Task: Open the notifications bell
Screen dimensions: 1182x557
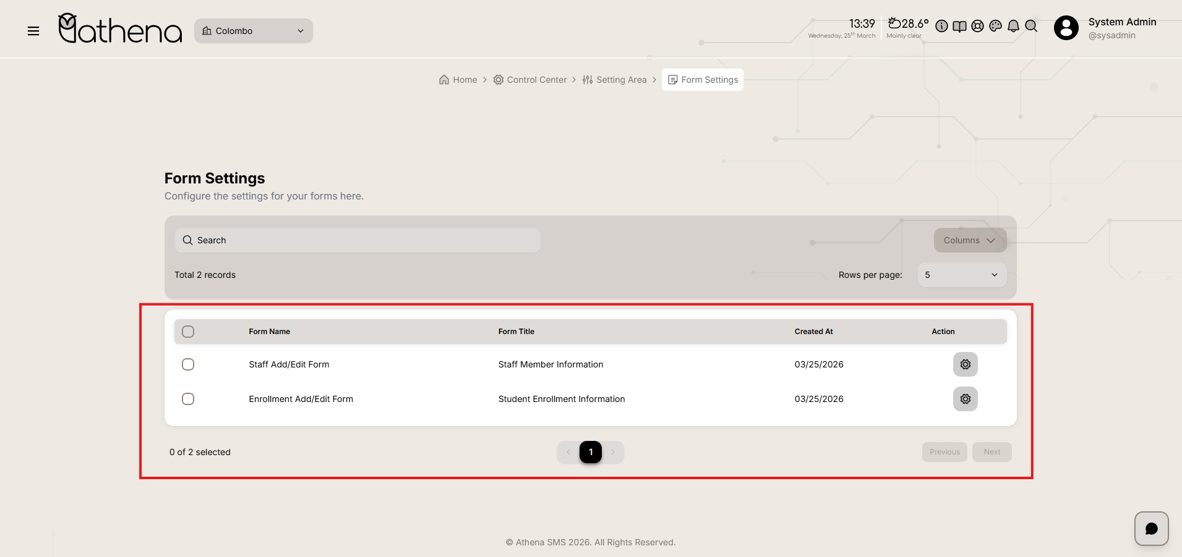Action: (x=1013, y=26)
